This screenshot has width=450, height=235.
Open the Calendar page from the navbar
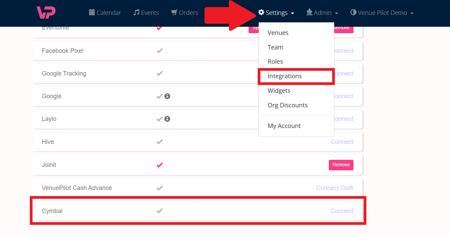pyautogui.click(x=105, y=13)
